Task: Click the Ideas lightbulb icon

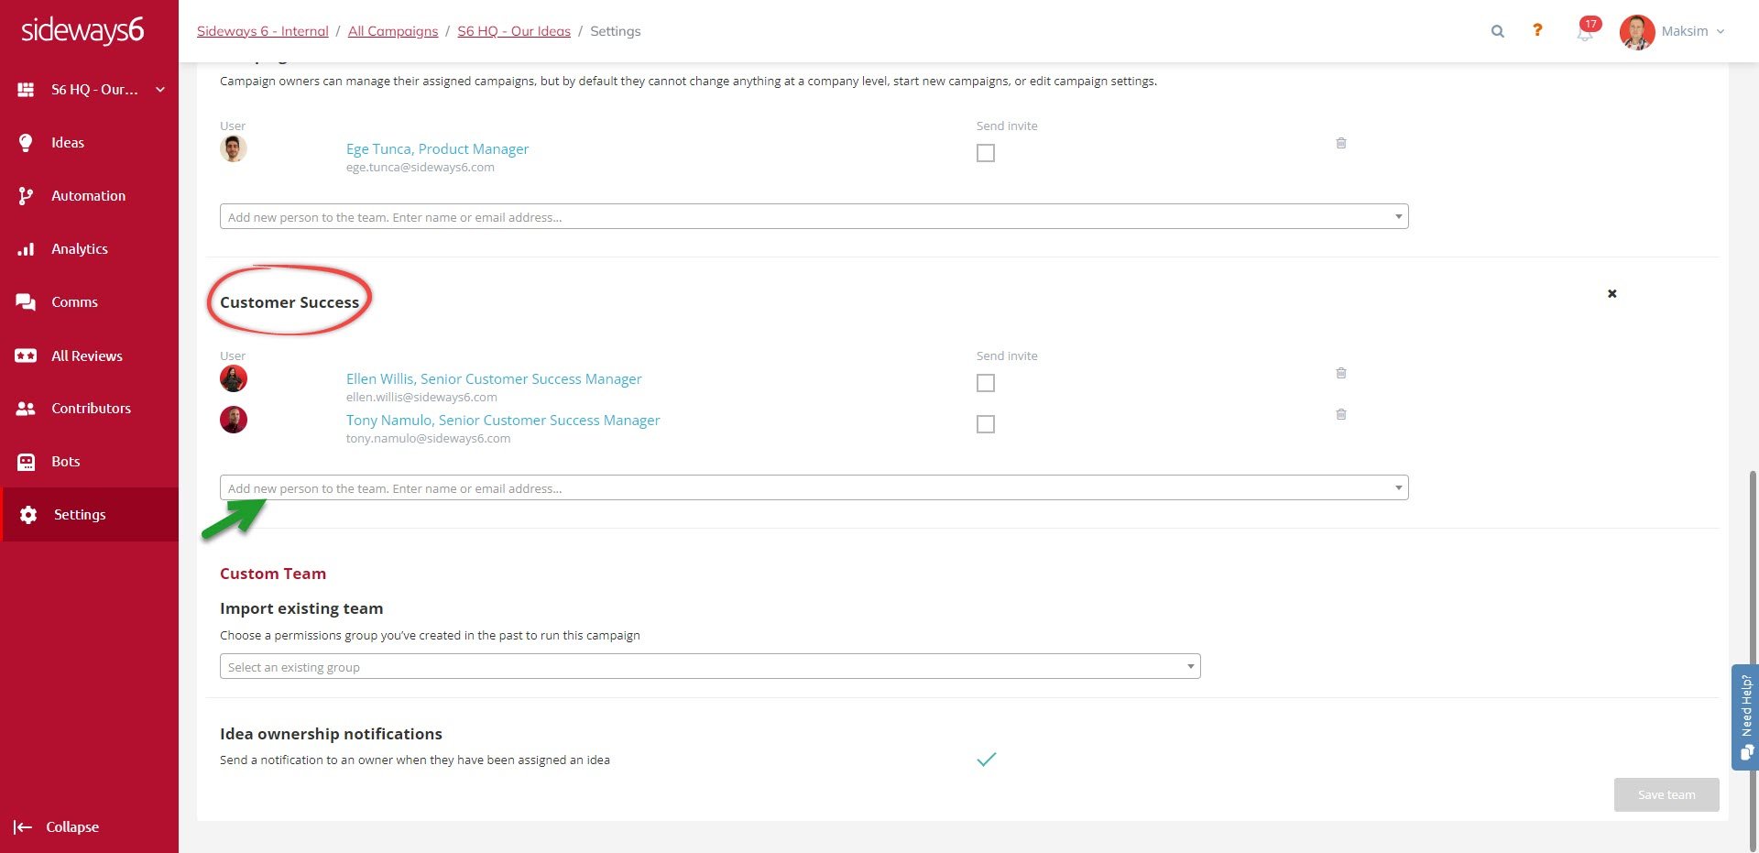Action: [x=26, y=143]
